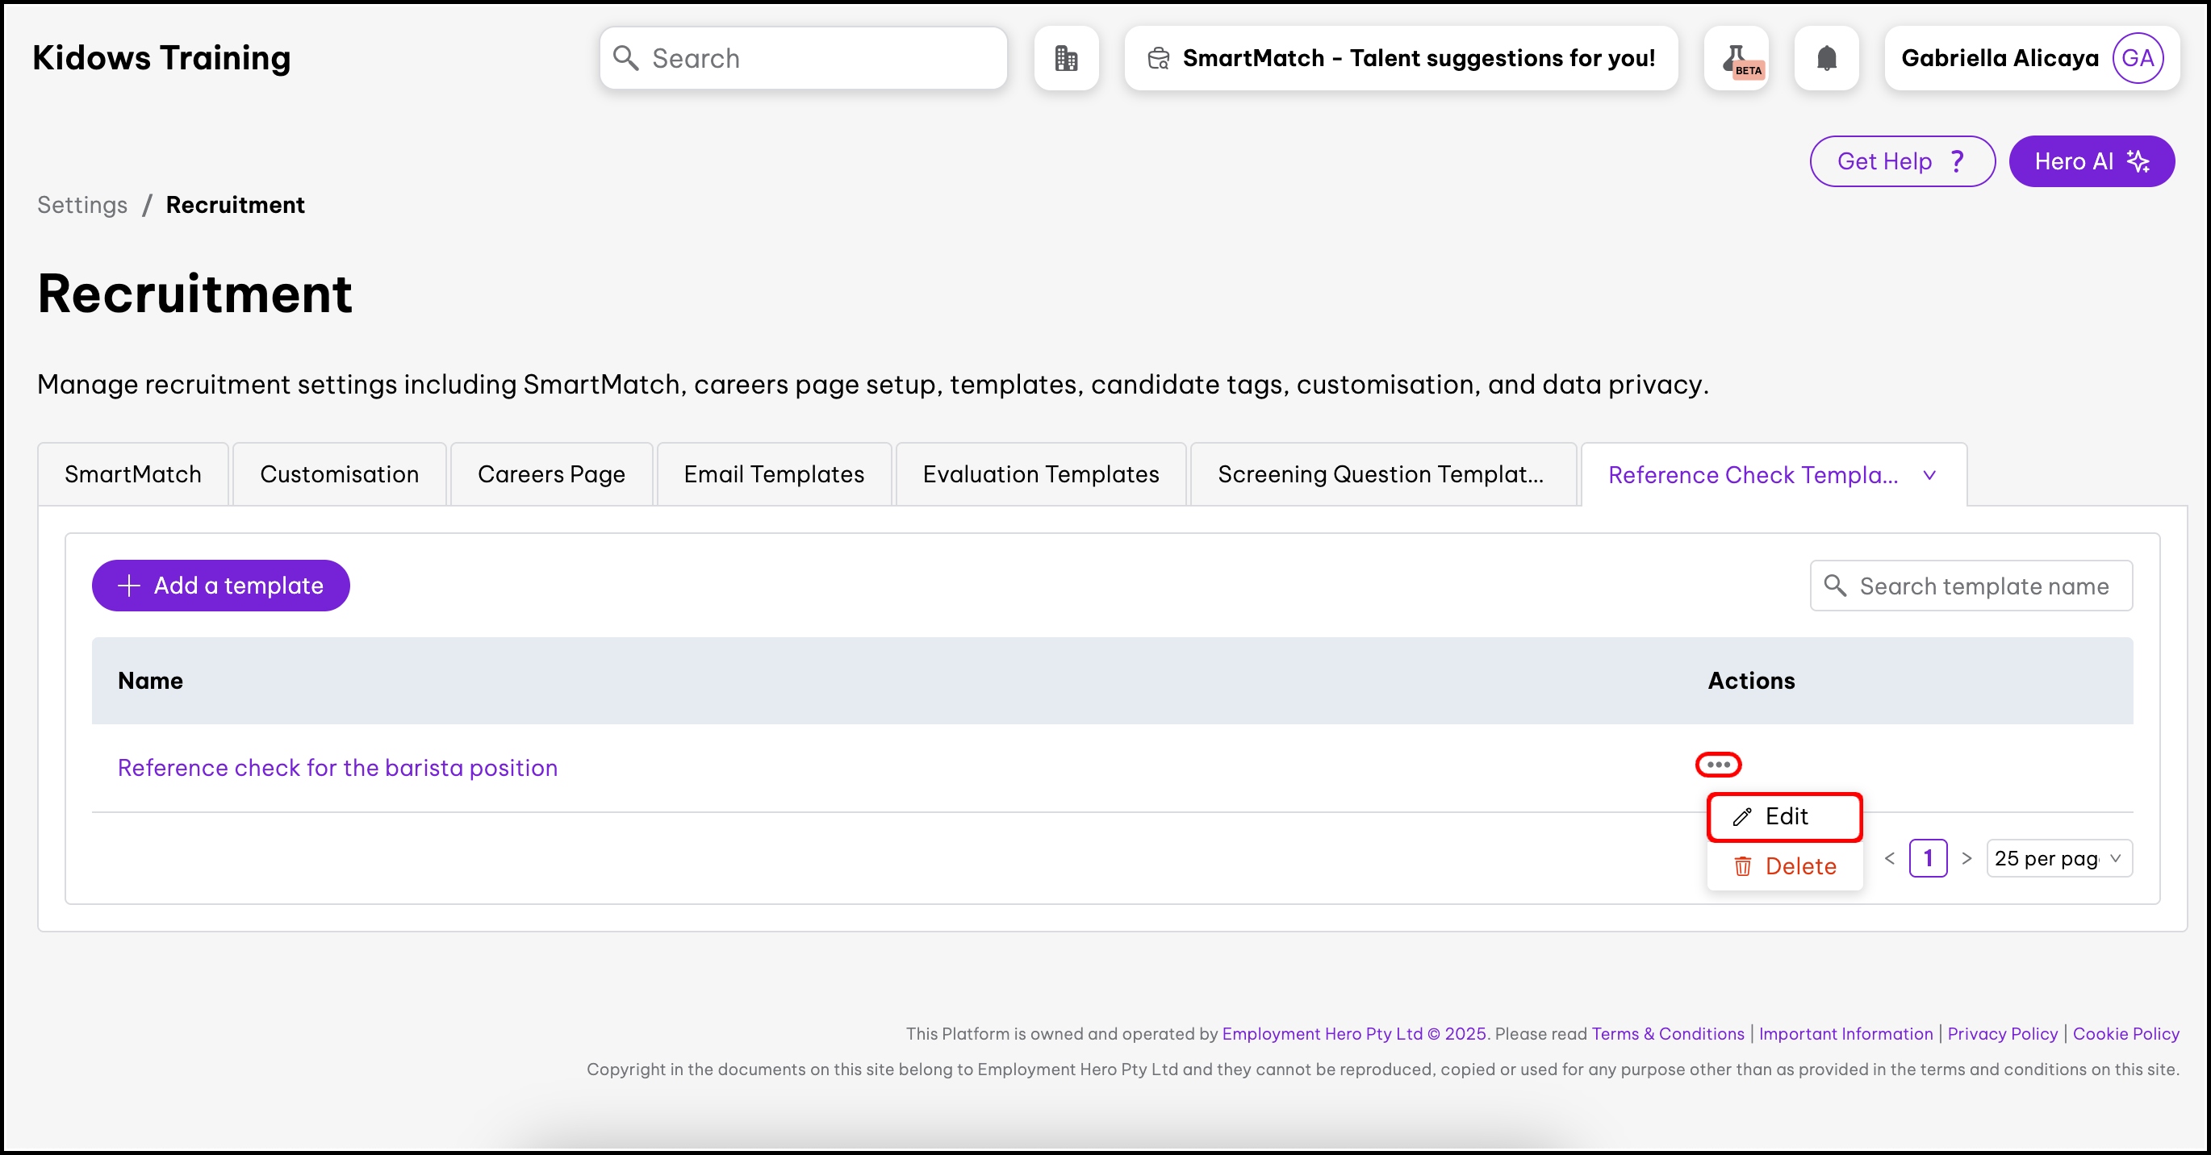
Task: Open the three-dot actions menu
Action: coord(1717,765)
